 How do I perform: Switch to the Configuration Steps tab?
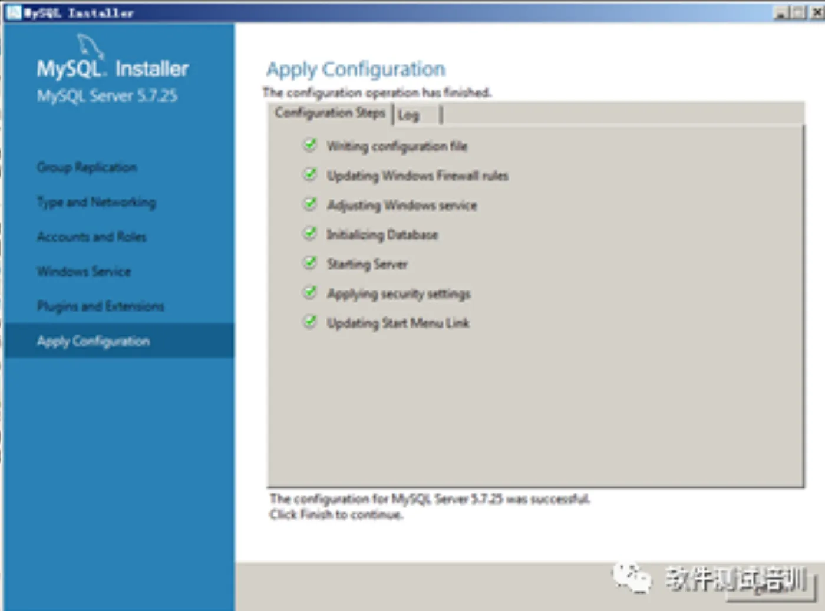pos(330,113)
